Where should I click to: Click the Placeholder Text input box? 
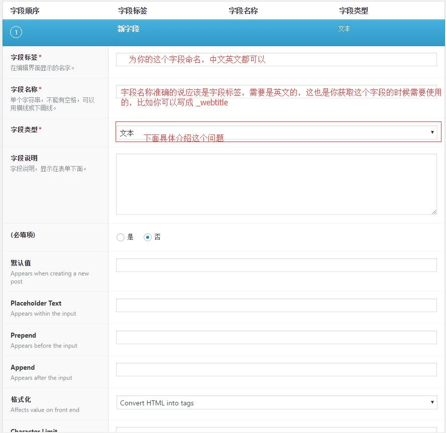pyautogui.click(x=276, y=305)
